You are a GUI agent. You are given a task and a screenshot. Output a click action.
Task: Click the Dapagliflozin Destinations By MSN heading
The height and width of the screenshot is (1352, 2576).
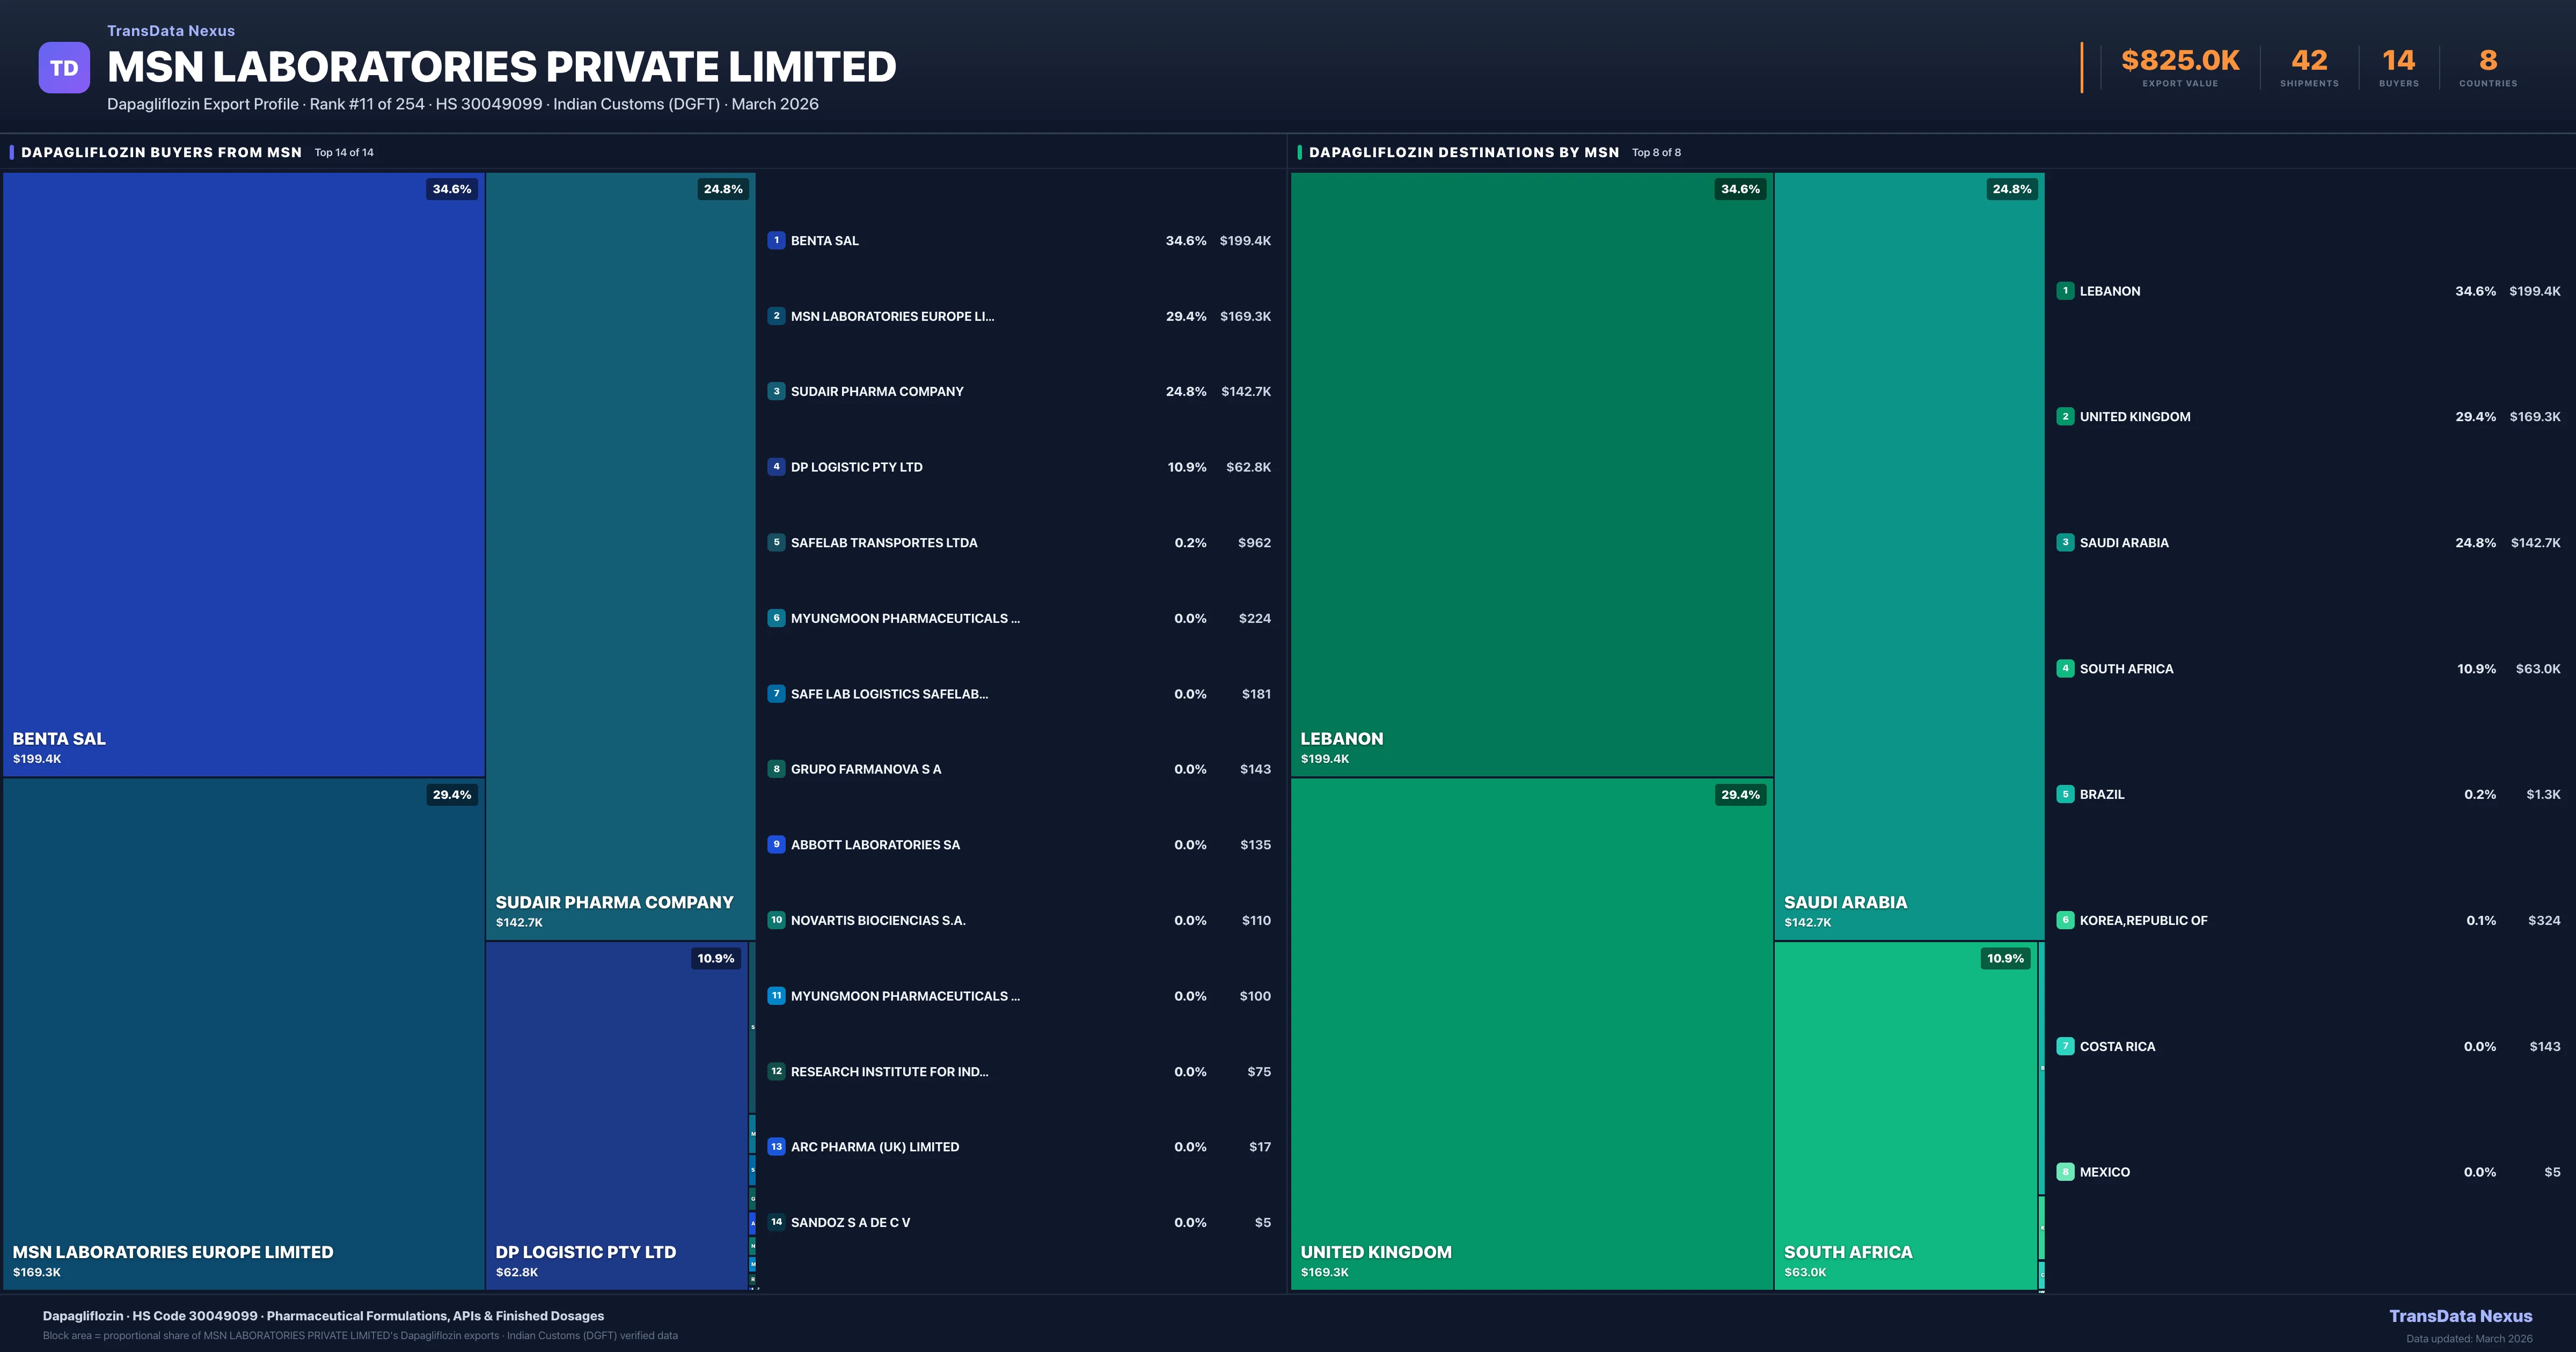[1463, 153]
